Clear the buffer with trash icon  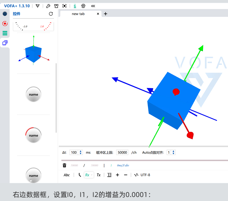pos(64,165)
